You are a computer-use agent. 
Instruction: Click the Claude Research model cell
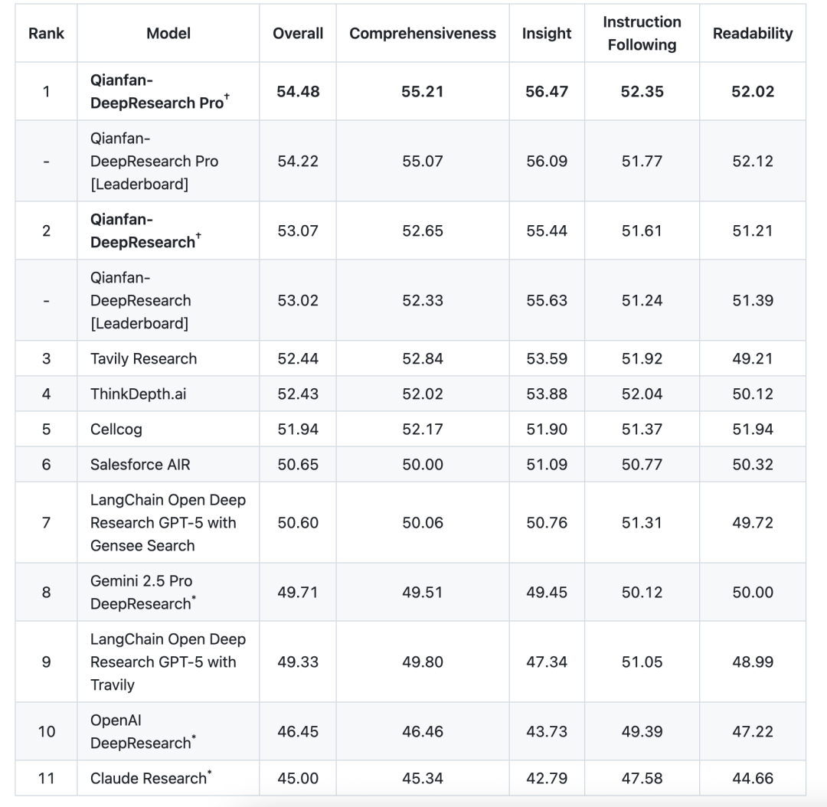point(151,779)
